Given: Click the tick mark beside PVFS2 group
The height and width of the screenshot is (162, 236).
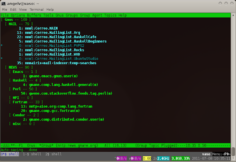Looking at the screenshot, I should pyautogui.click(x=1, y=45).
